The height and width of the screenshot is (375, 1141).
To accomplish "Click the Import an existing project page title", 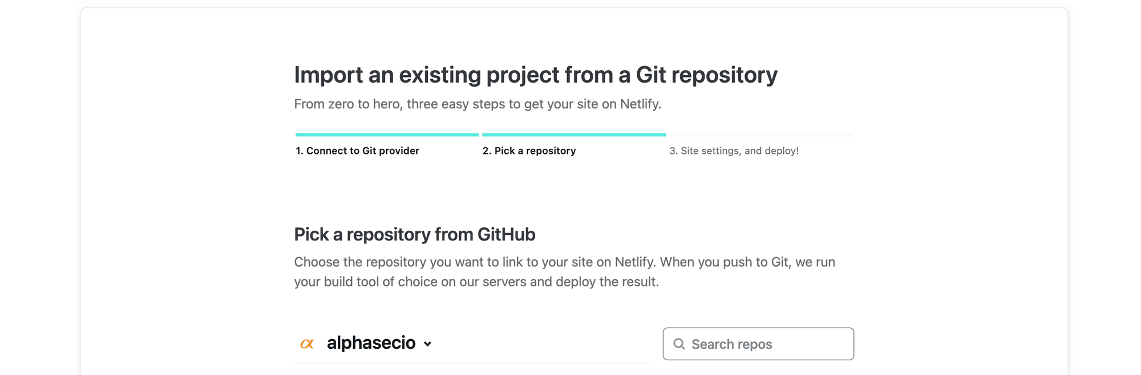I will pos(536,74).
